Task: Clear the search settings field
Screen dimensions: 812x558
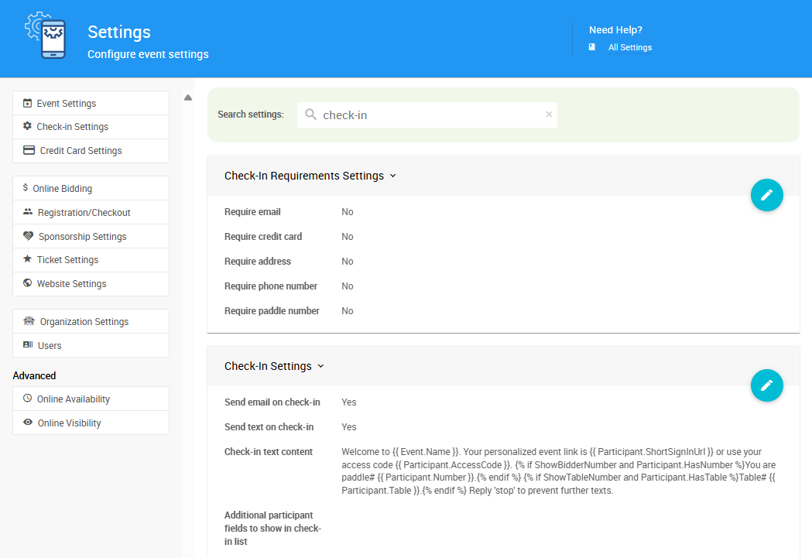Action: pos(549,115)
